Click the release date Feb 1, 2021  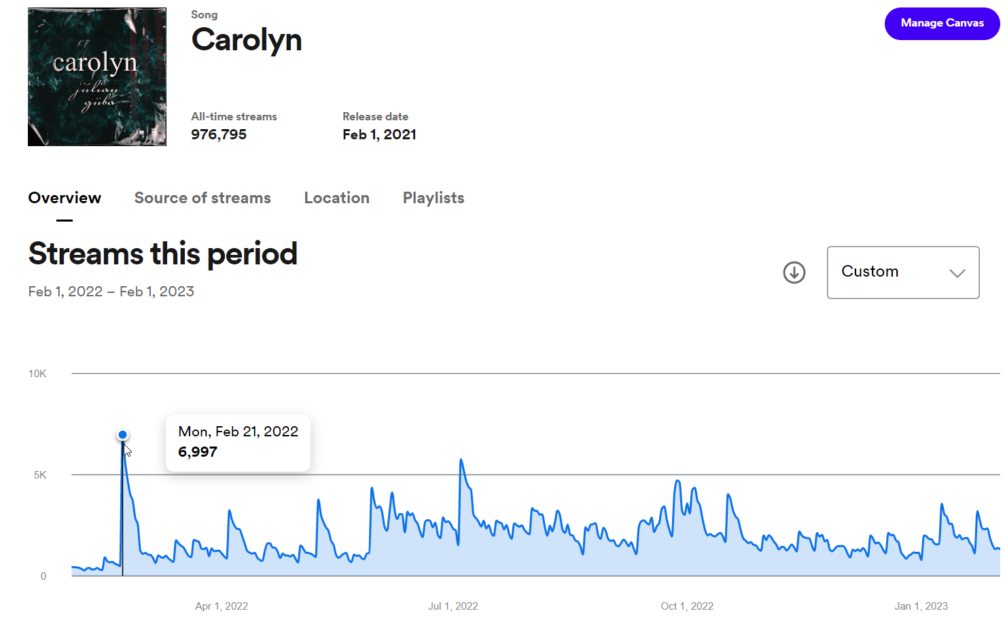379,135
